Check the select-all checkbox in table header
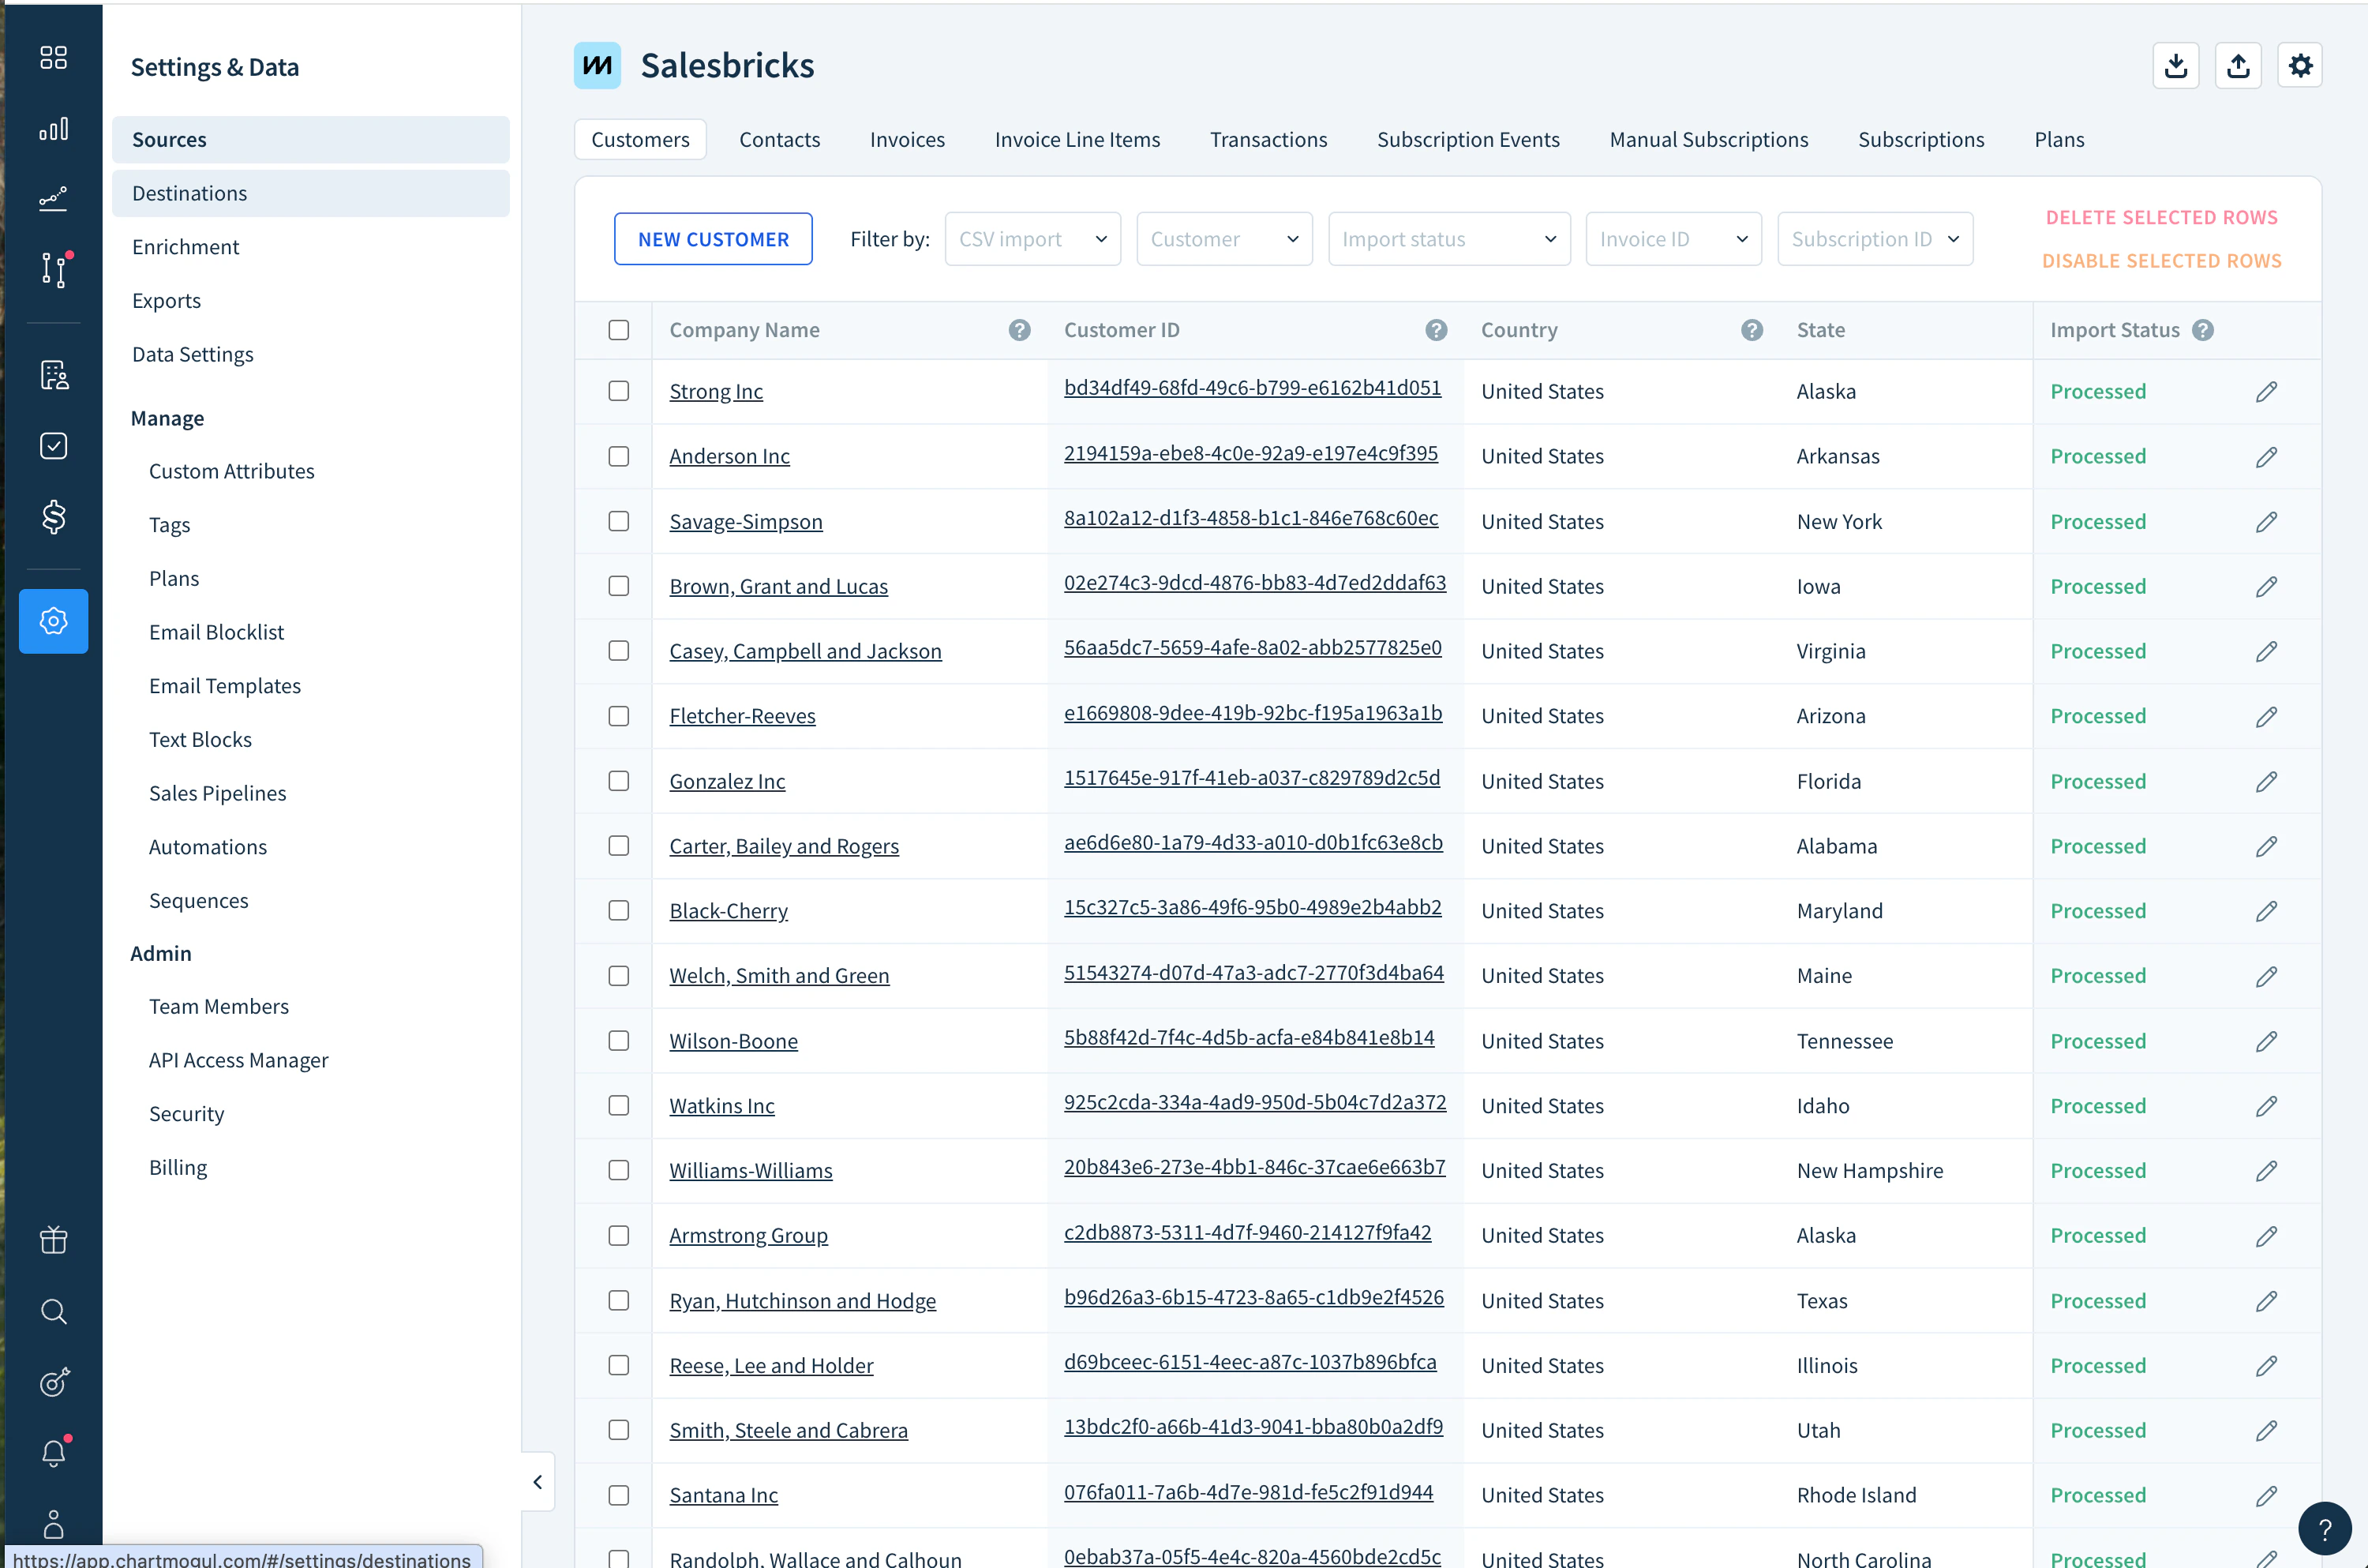Viewport: 2368px width, 1568px height. click(x=619, y=330)
